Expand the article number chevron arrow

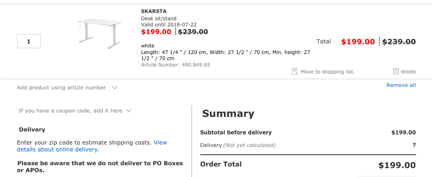(114, 88)
